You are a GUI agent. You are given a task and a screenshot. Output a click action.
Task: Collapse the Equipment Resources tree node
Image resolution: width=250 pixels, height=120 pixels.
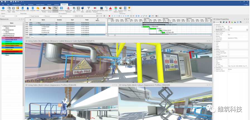[3, 26]
